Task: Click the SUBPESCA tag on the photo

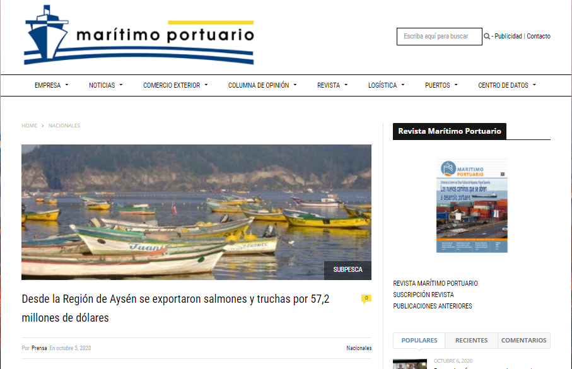Action: [x=347, y=270]
